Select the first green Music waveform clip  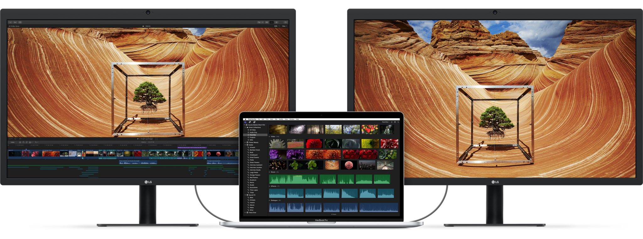pos(294,179)
